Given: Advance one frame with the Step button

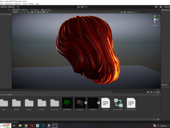Looking at the screenshot, I should point(86,7).
